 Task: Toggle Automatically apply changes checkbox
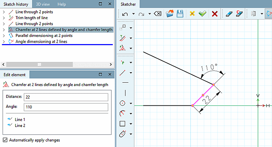pos(5,140)
